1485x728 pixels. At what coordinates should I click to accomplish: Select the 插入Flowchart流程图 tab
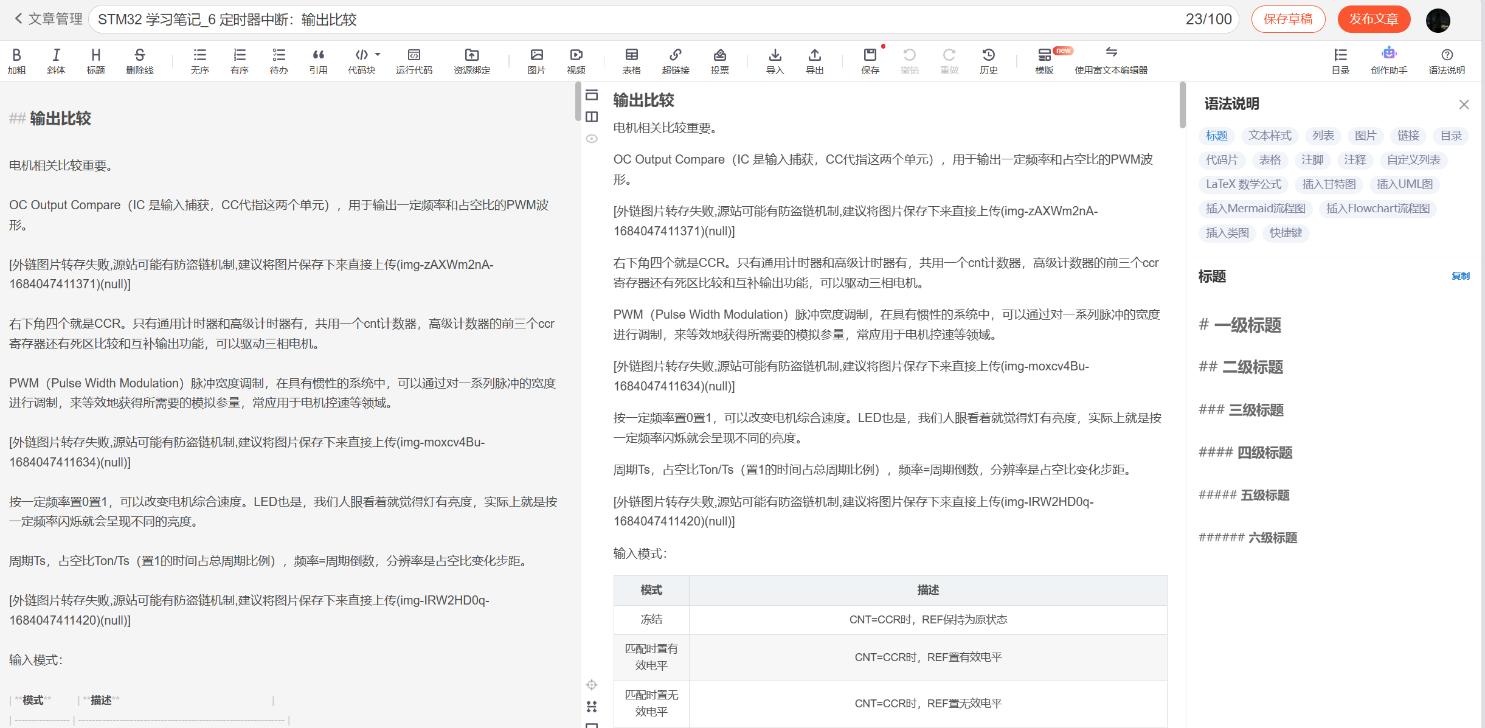[x=1378, y=209]
